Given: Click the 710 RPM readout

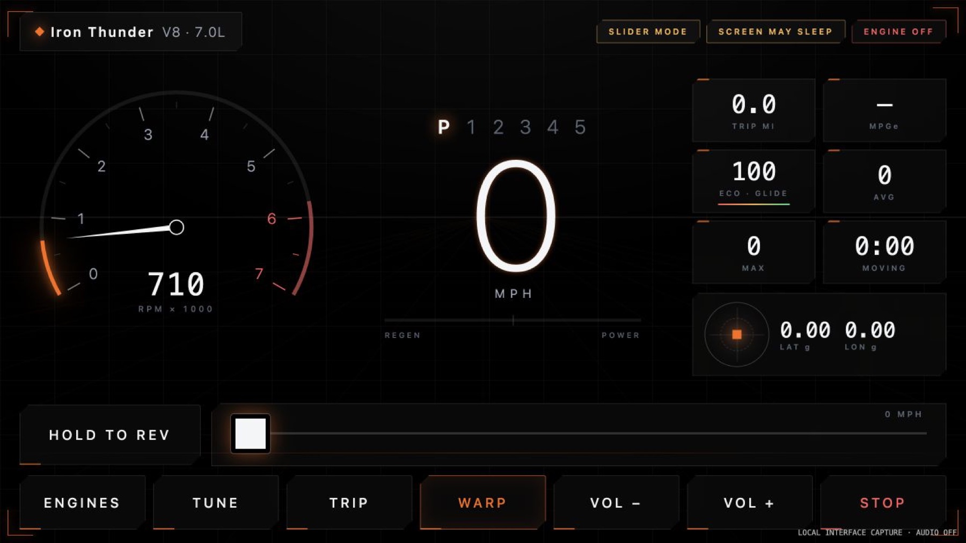Looking at the screenshot, I should click(x=176, y=284).
